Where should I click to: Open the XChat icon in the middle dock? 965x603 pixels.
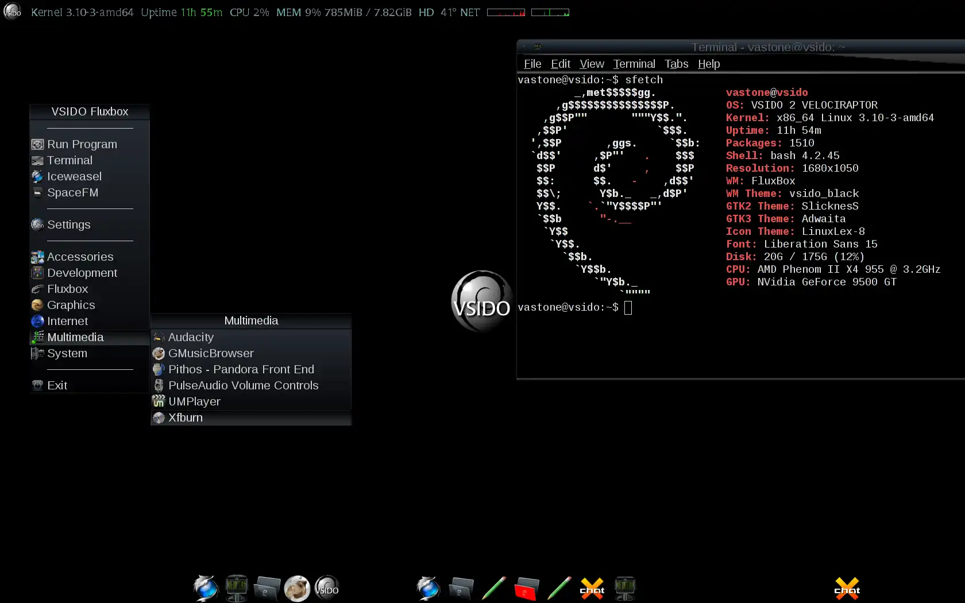[x=592, y=589]
